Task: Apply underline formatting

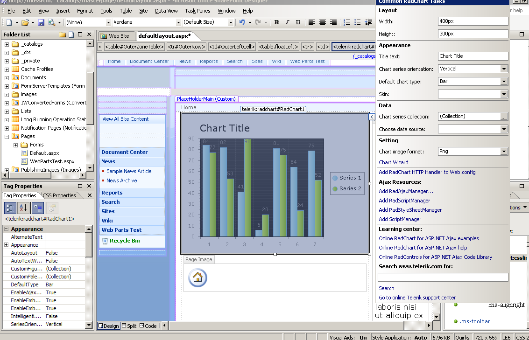Action: [298, 22]
